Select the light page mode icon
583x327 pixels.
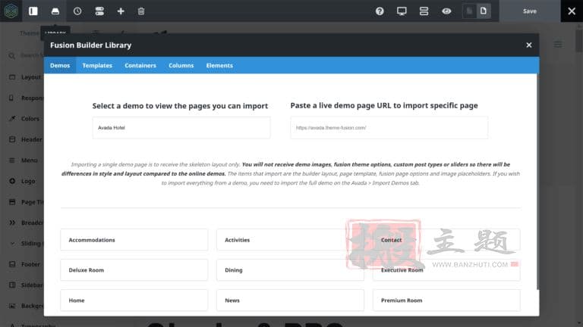pyautogui.click(x=484, y=11)
